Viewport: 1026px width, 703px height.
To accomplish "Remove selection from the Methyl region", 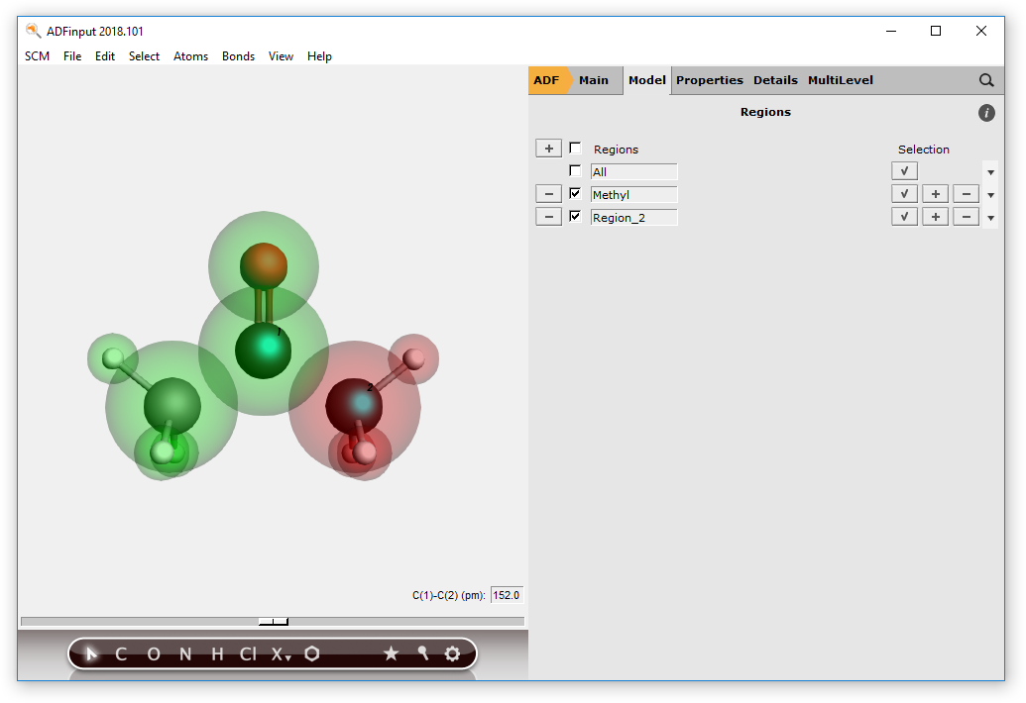I will [967, 194].
